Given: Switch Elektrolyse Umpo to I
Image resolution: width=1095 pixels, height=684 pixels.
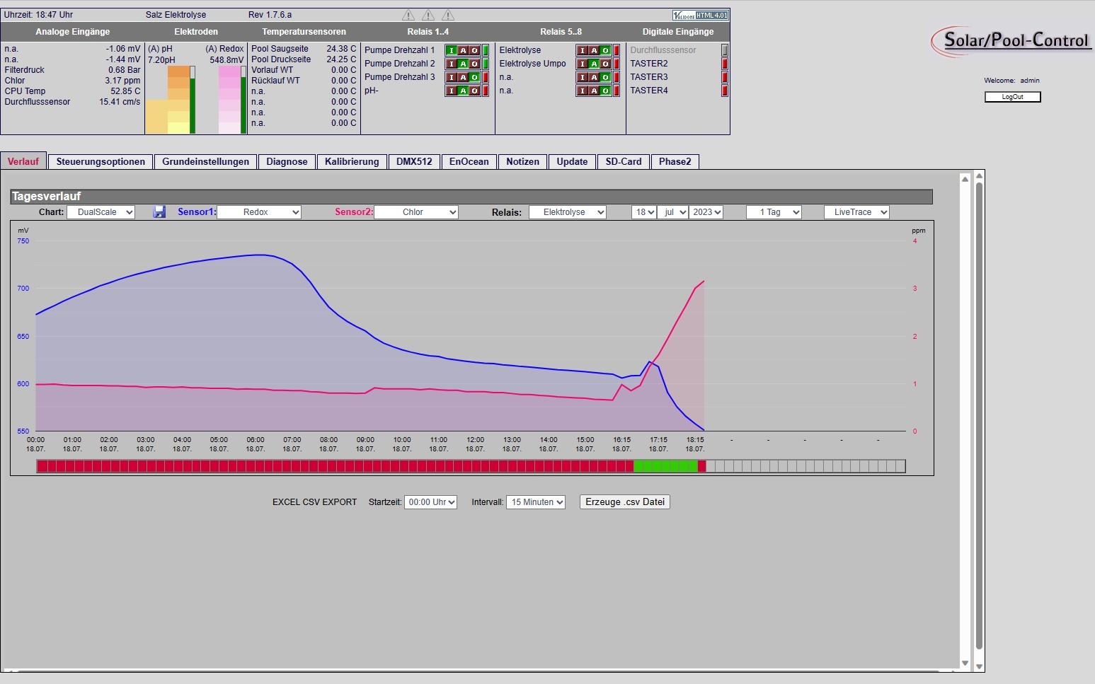Looking at the screenshot, I should point(583,64).
